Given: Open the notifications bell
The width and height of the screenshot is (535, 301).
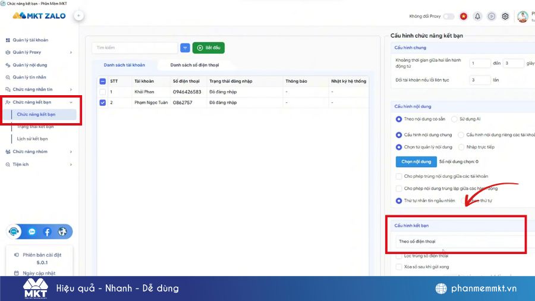Looking at the screenshot, I should point(477,16).
